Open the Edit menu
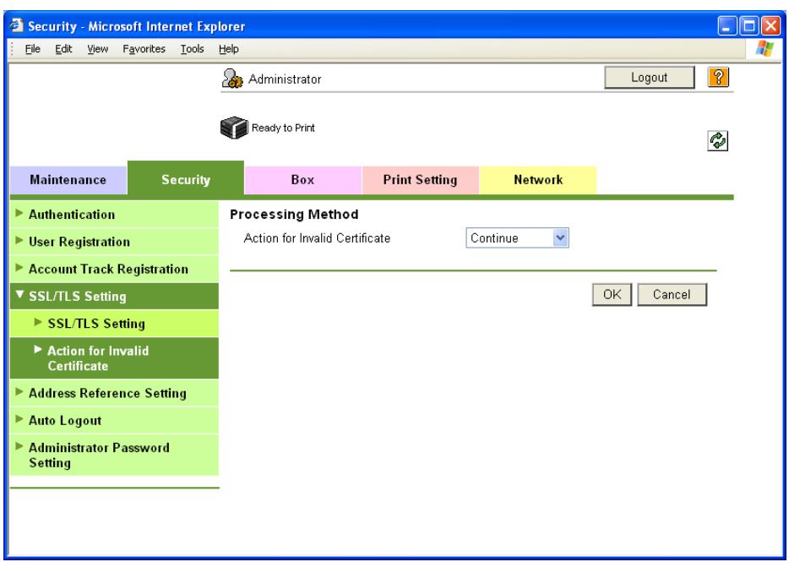This screenshot has height=562, width=789. [63, 49]
